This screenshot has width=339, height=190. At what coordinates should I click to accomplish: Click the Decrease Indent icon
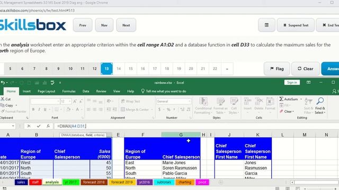(x=109, y=109)
